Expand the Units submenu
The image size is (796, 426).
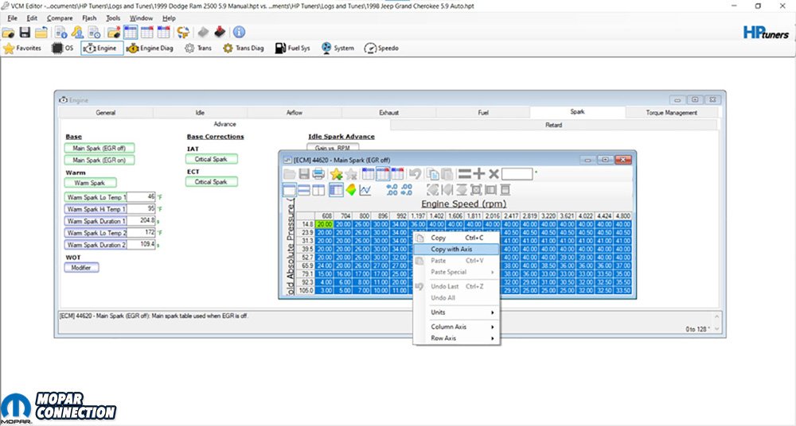(x=455, y=312)
